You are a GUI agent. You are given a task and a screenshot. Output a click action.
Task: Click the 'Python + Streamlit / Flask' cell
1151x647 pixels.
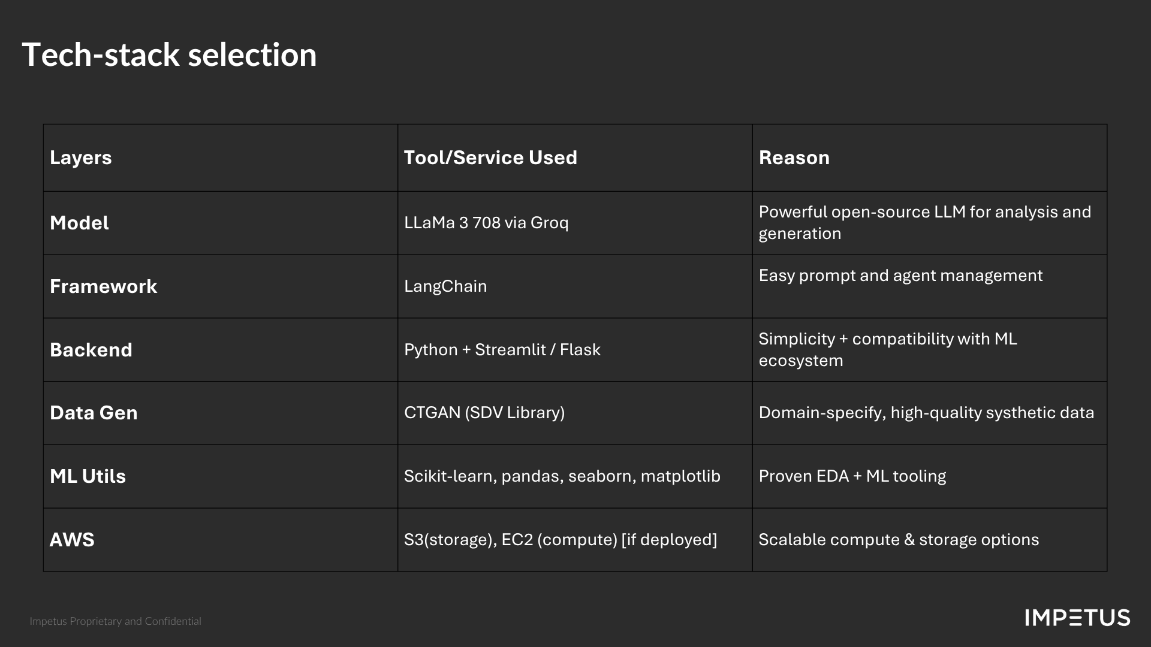click(x=502, y=350)
